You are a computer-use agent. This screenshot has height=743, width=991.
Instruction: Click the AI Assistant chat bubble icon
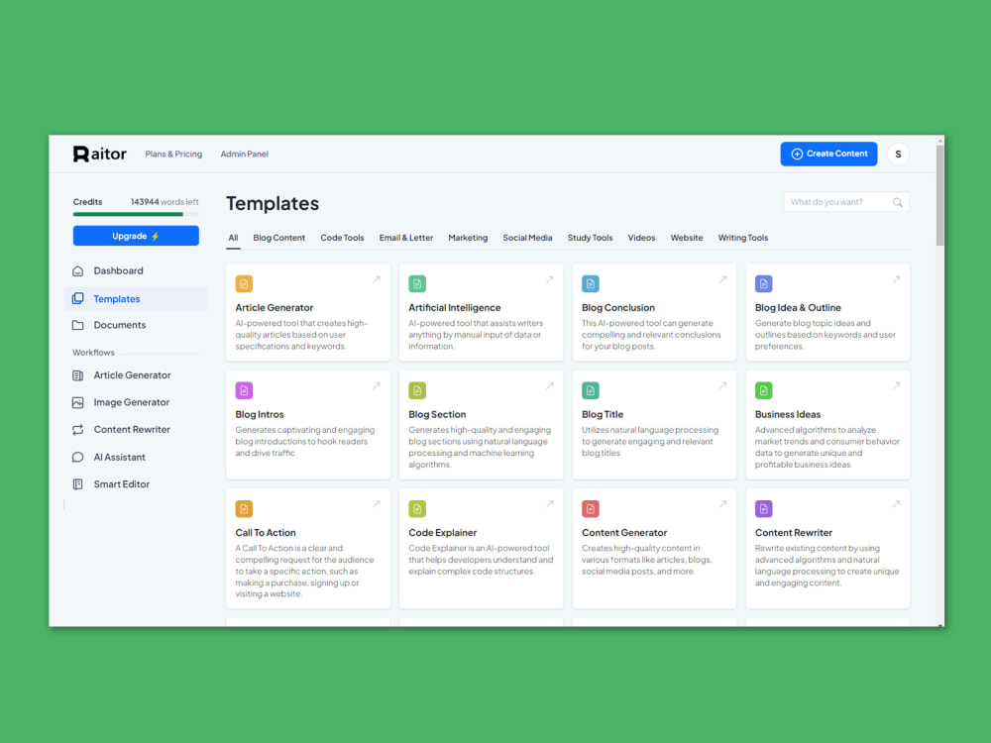click(x=77, y=457)
